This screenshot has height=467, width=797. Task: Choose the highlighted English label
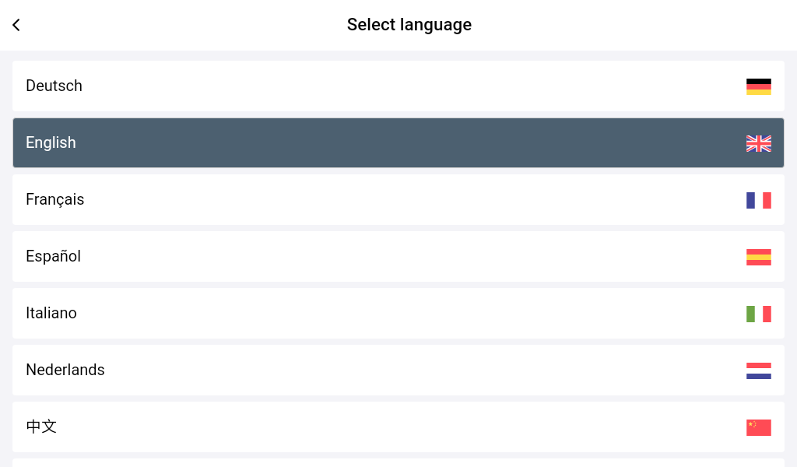(x=51, y=142)
